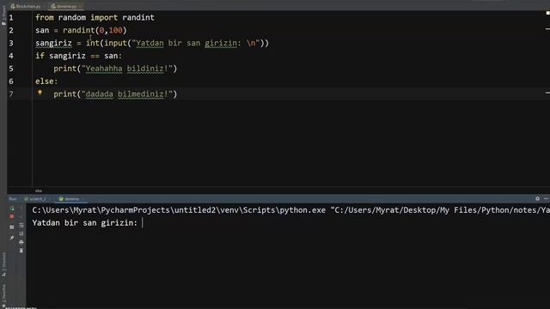Click the python.exe path in console
550x309 pixels.
[x=179, y=210]
